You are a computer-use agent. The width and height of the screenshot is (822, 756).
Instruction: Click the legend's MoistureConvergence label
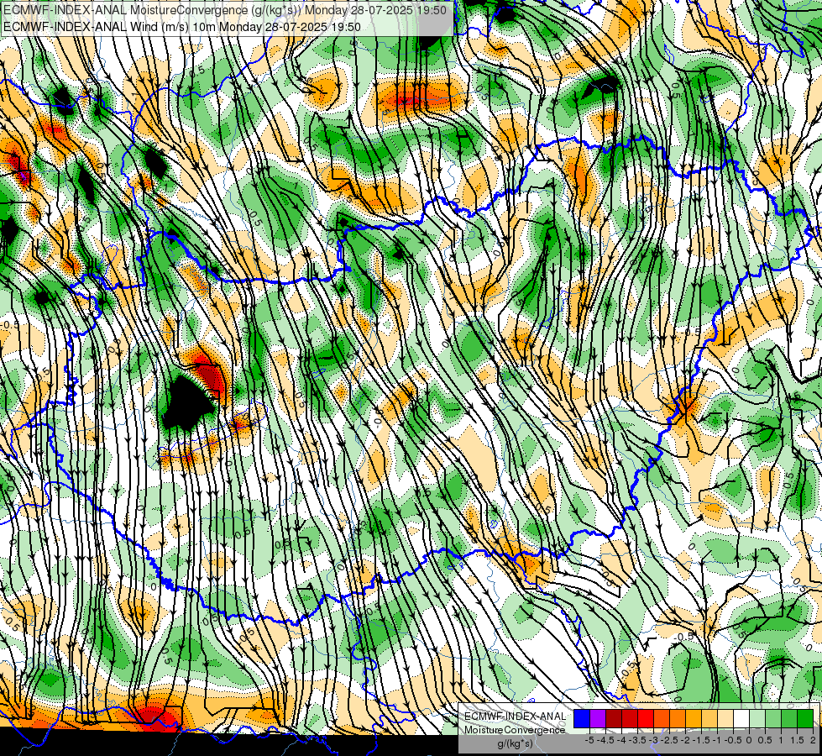(x=515, y=730)
